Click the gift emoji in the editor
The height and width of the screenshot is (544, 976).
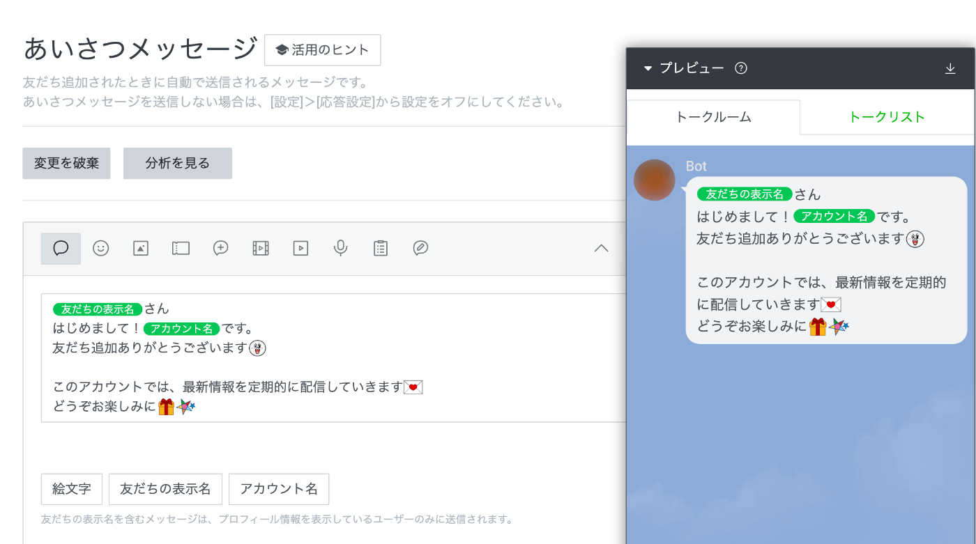click(x=166, y=407)
